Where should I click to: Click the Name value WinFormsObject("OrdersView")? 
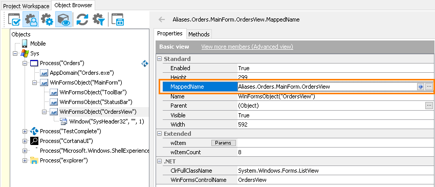click(x=276, y=97)
